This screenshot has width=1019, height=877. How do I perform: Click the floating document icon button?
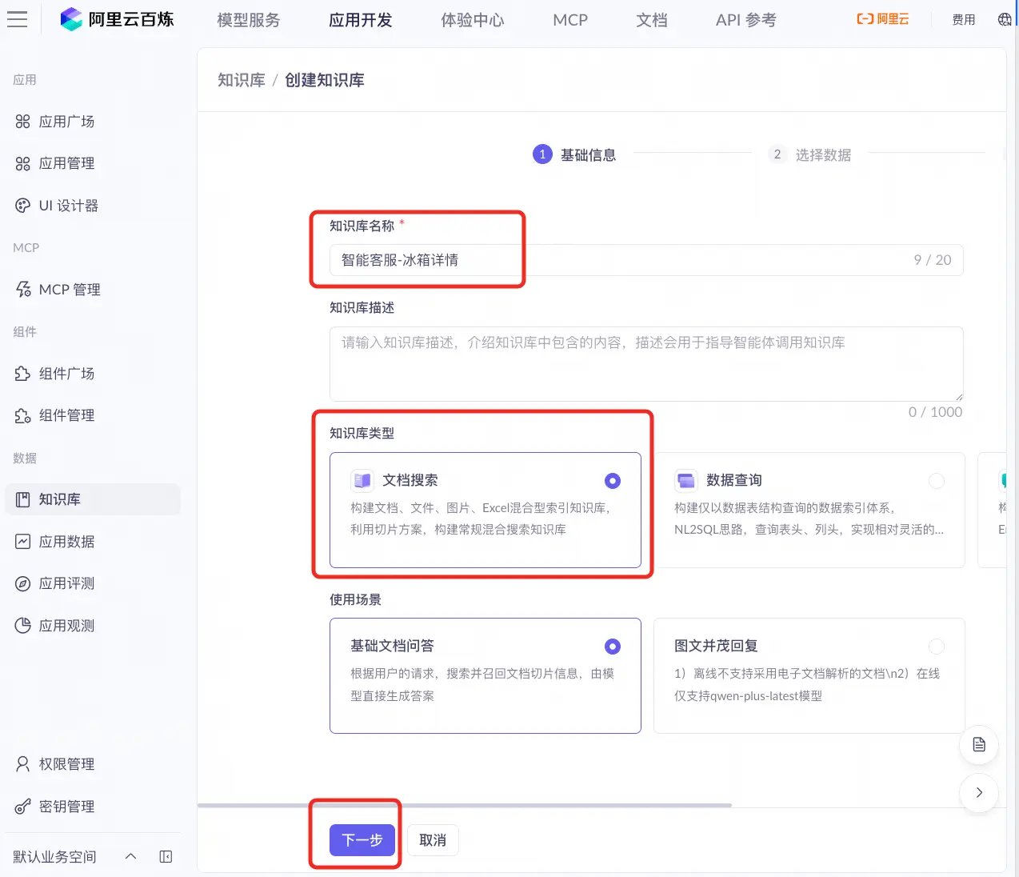(x=979, y=745)
